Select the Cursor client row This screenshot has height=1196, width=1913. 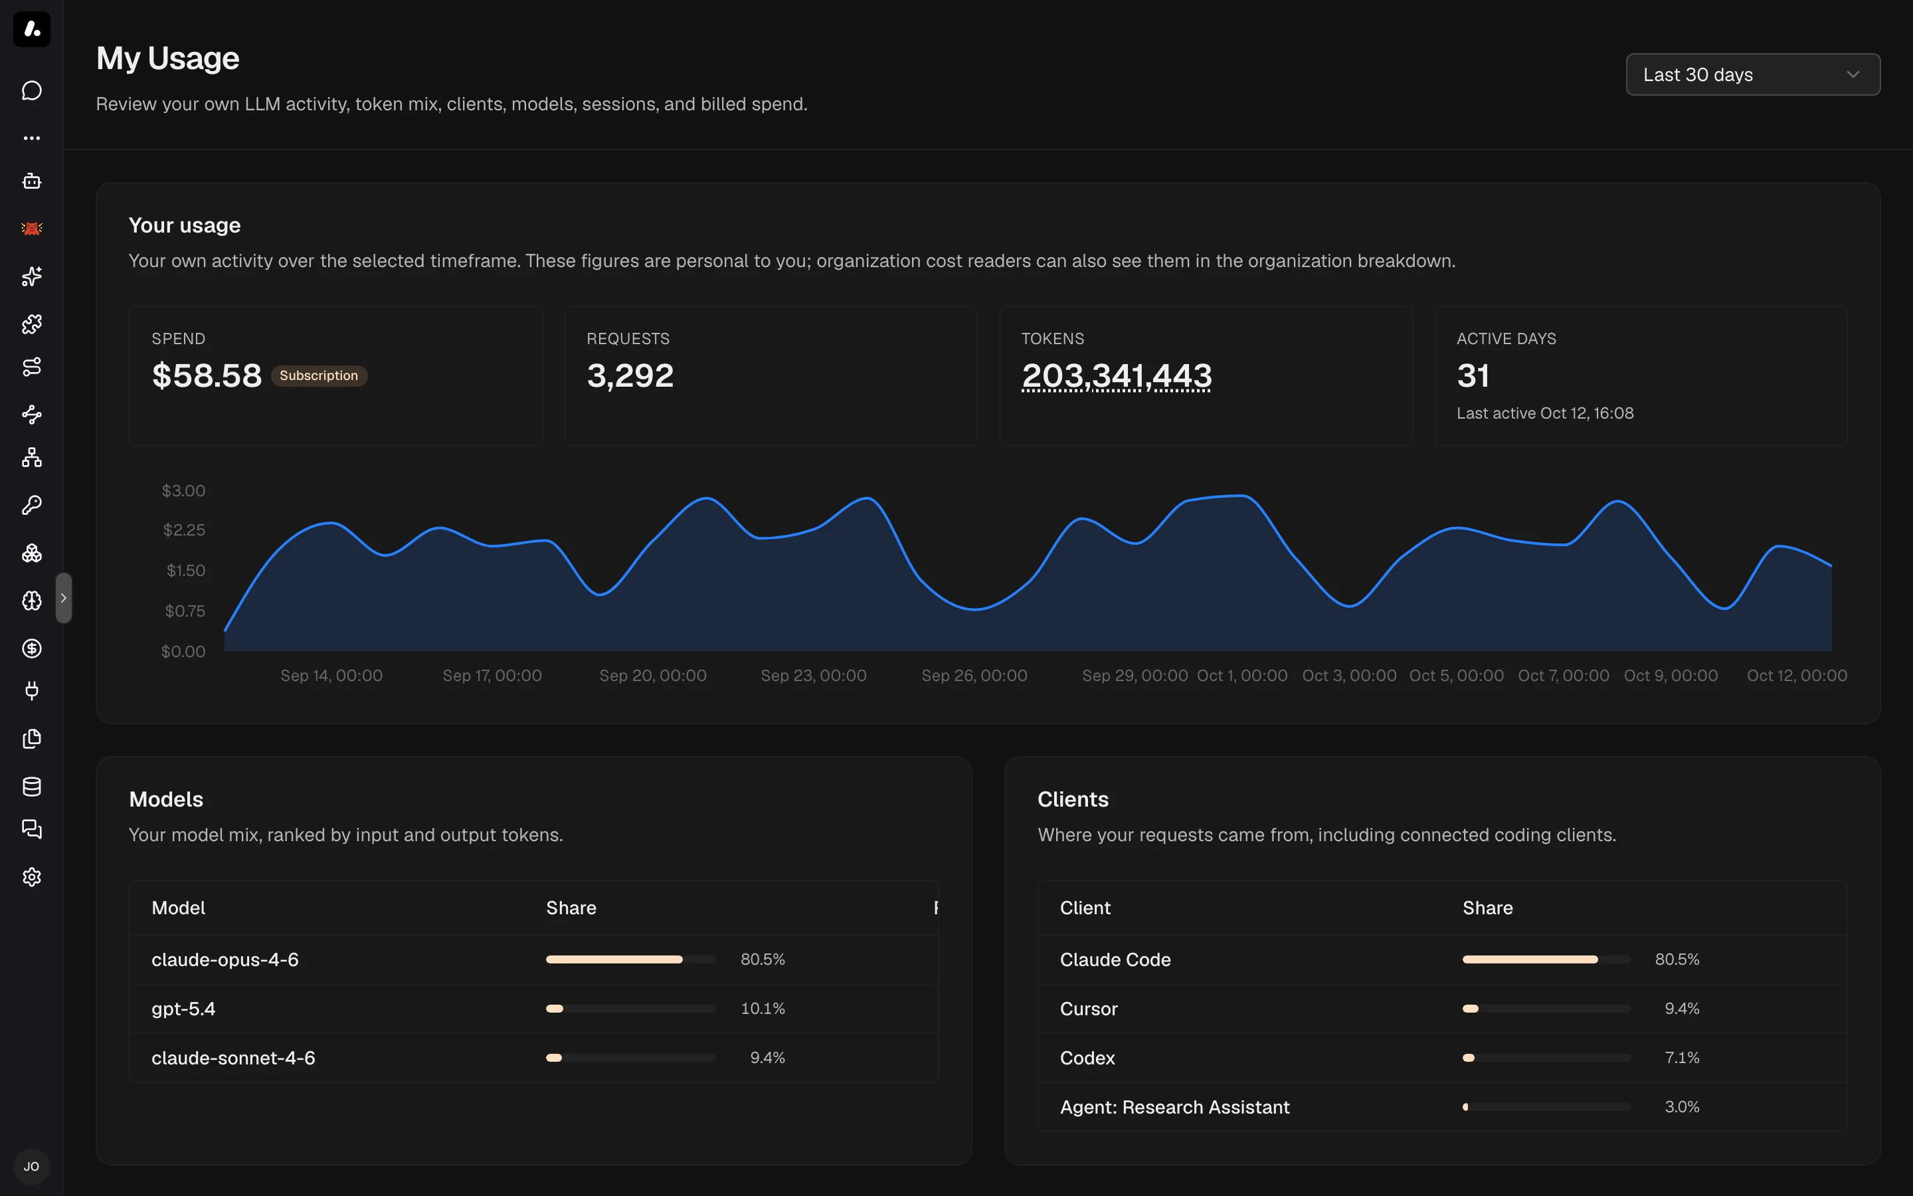[x=1442, y=1009]
